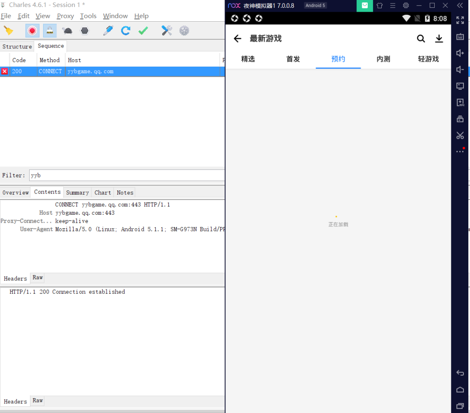
Task: Tap the search magnifier icon in app
Action: (421, 38)
